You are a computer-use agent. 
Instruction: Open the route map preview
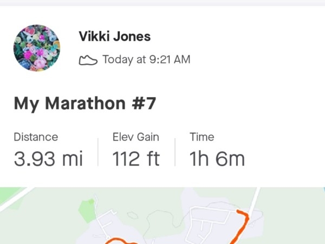162,216
